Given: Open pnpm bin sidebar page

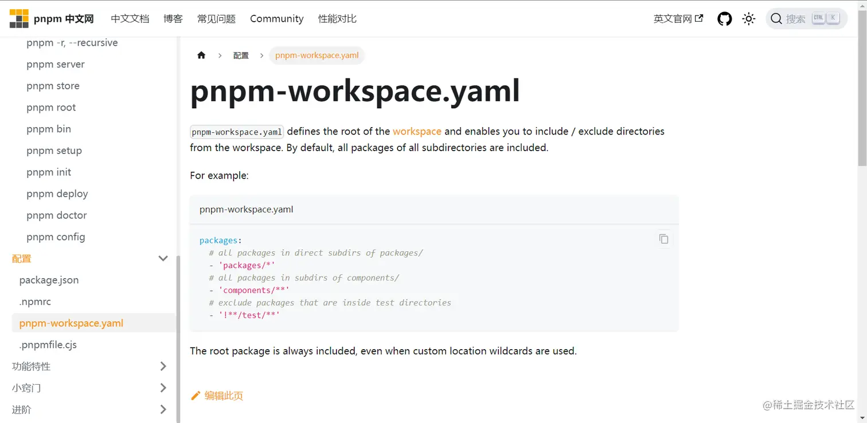Looking at the screenshot, I should pos(49,129).
